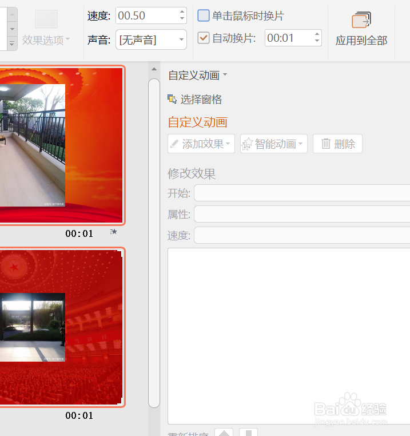
Task: Select the auditorium slide thumbnail
Action: point(61,327)
